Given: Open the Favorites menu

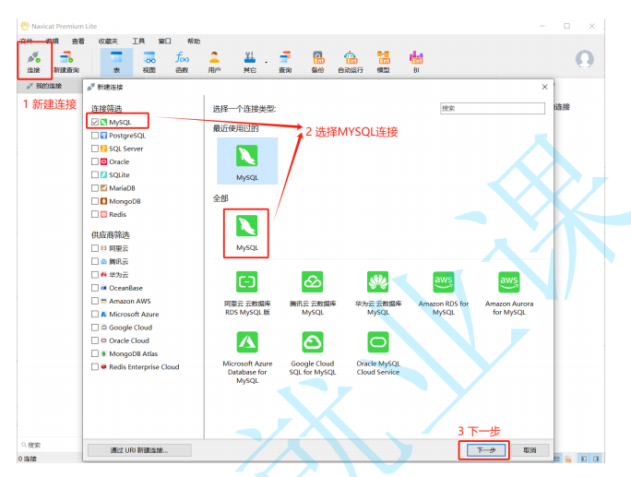Looking at the screenshot, I should 108,42.
